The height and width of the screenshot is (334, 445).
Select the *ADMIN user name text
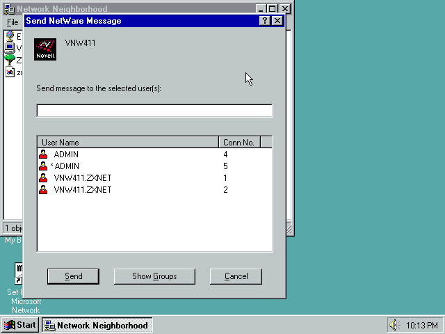click(65, 166)
